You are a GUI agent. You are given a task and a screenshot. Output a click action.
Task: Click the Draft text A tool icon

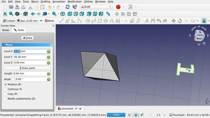pyautogui.click(x=147, y=21)
